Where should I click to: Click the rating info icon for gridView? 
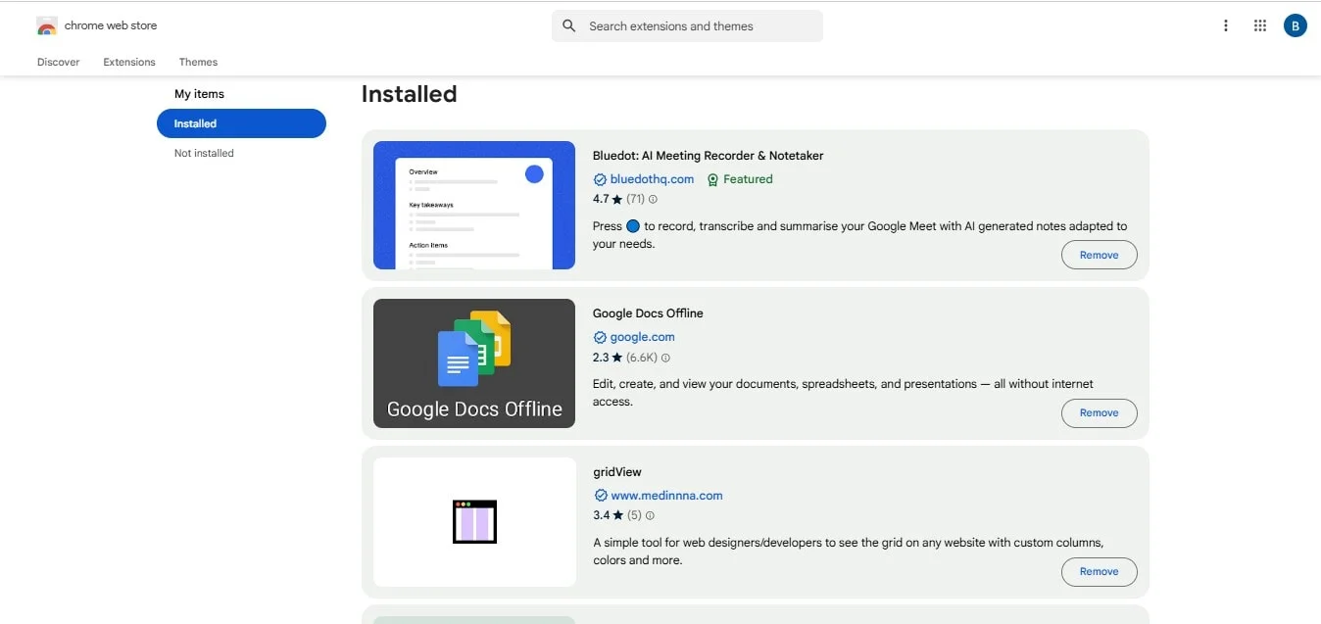pyautogui.click(x=650, y=515)
